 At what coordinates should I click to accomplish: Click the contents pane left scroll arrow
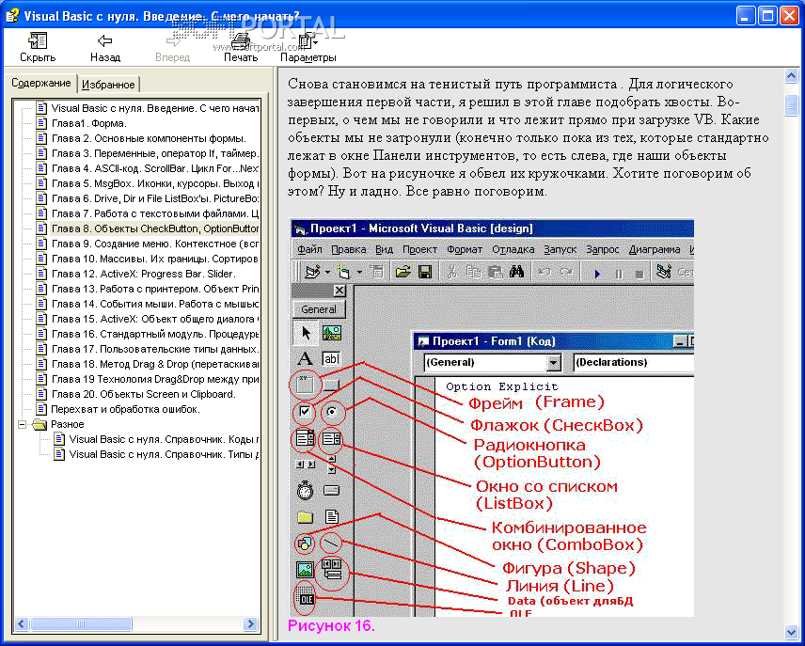(22, 624)
